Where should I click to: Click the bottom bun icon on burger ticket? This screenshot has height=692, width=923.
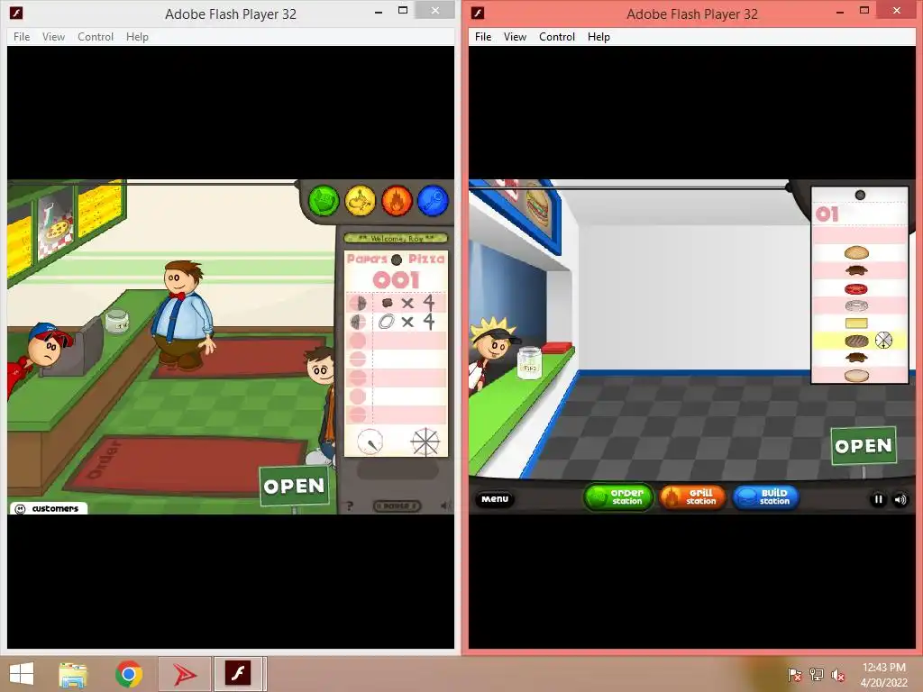pyautogui.click(x=856, y=375)
